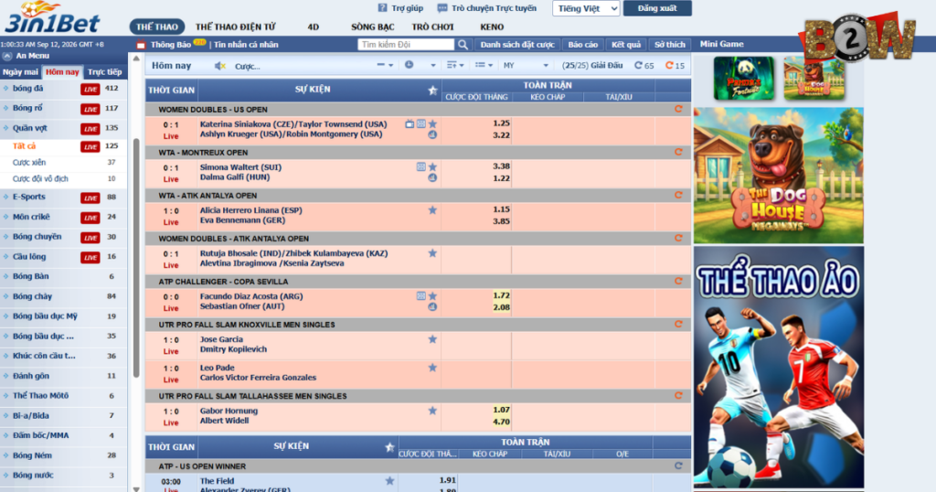Refresh the ATP US Open Winner league
936x492 pixels.
click(x=678, y=465)
